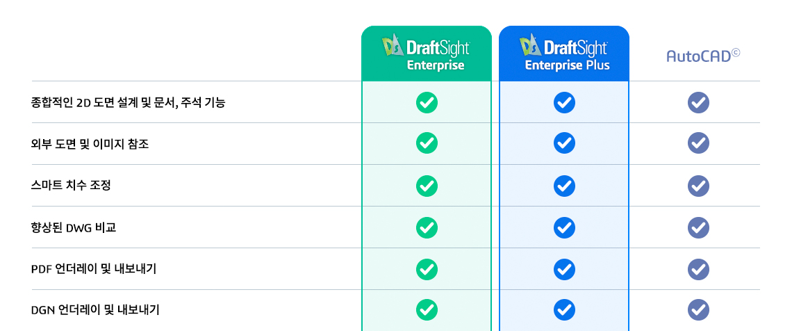Click the DraftSight Enterprise Plus logo header
The width and height of the screenshot is (792, 331).
(x=564, y=53)
